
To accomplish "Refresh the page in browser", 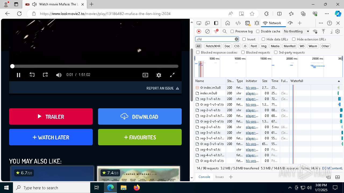I will click(x=19, y=14).
